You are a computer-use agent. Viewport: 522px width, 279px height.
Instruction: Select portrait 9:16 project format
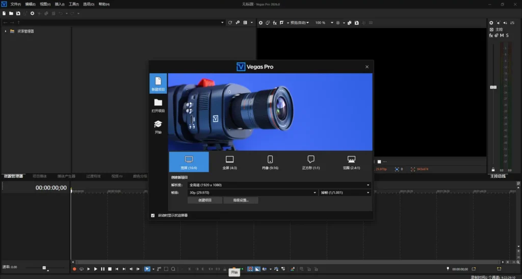pyautogui.click(x=270, y=162)
